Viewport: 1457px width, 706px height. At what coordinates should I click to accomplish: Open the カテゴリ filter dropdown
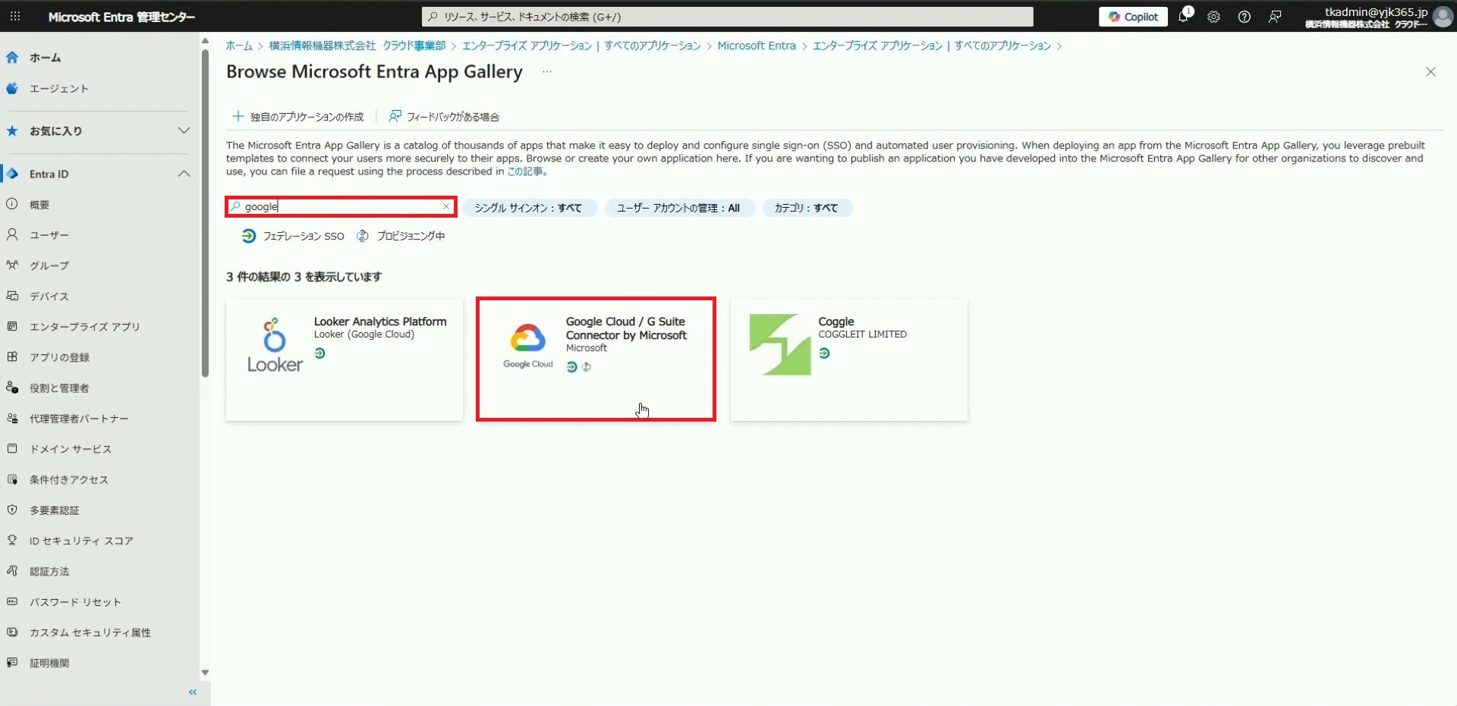(806, 208)
